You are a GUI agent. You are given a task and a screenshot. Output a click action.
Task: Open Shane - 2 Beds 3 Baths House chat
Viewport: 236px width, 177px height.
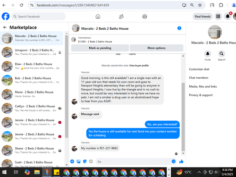tap(32, 151)
